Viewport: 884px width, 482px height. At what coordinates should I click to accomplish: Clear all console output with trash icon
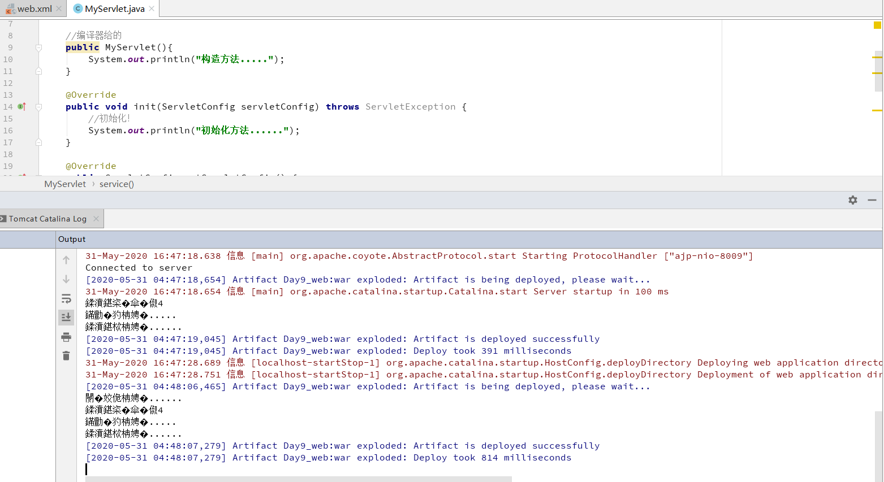[66, 355]
